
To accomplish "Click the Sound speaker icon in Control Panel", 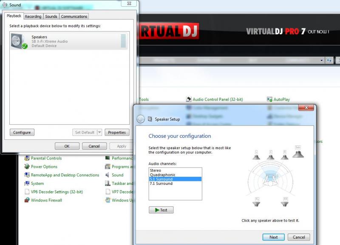I will tap(108, 175).
